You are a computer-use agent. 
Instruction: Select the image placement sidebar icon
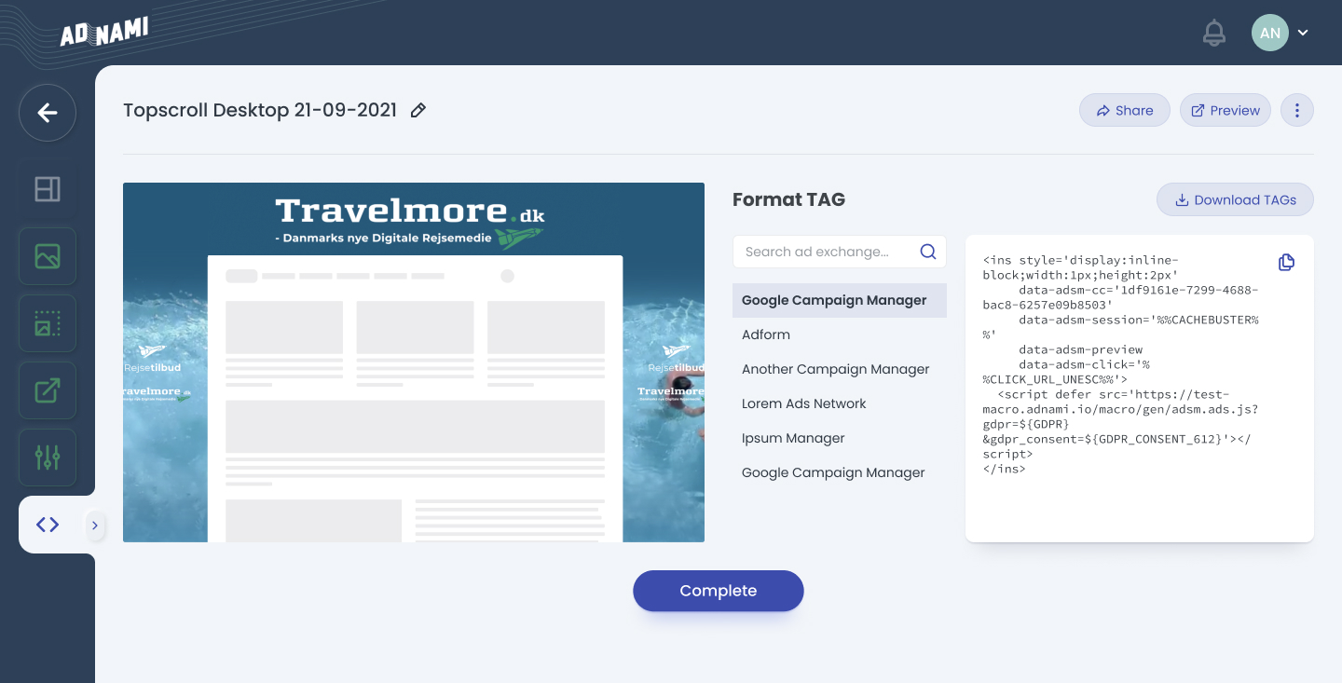coord(48,323)
